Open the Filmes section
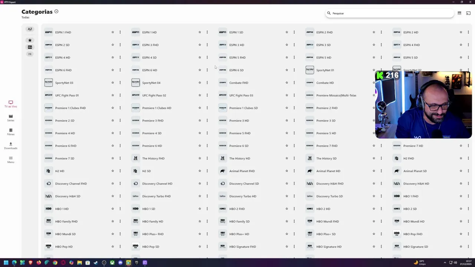Screen dimensions: 475x267 [11, 132]
